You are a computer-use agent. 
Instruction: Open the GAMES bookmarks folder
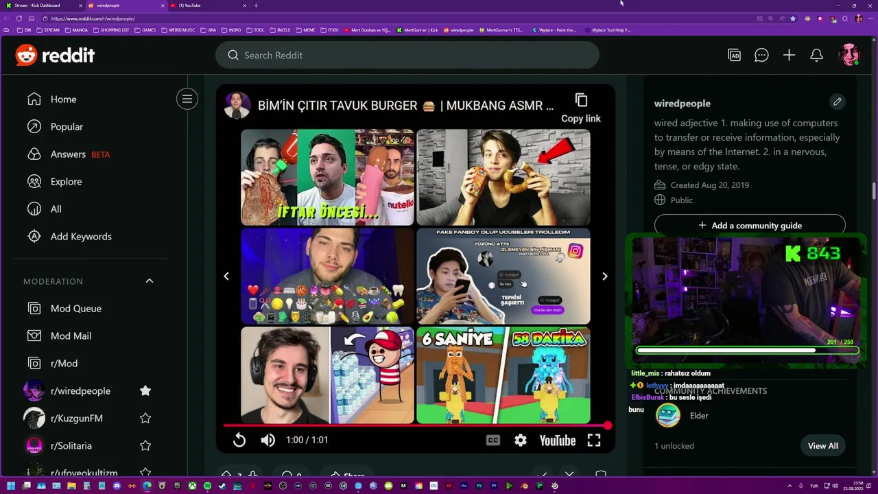point(145,30)
